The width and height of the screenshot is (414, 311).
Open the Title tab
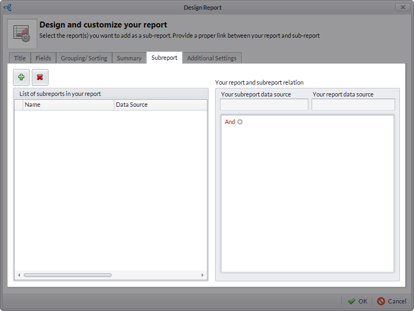[19, 58]
